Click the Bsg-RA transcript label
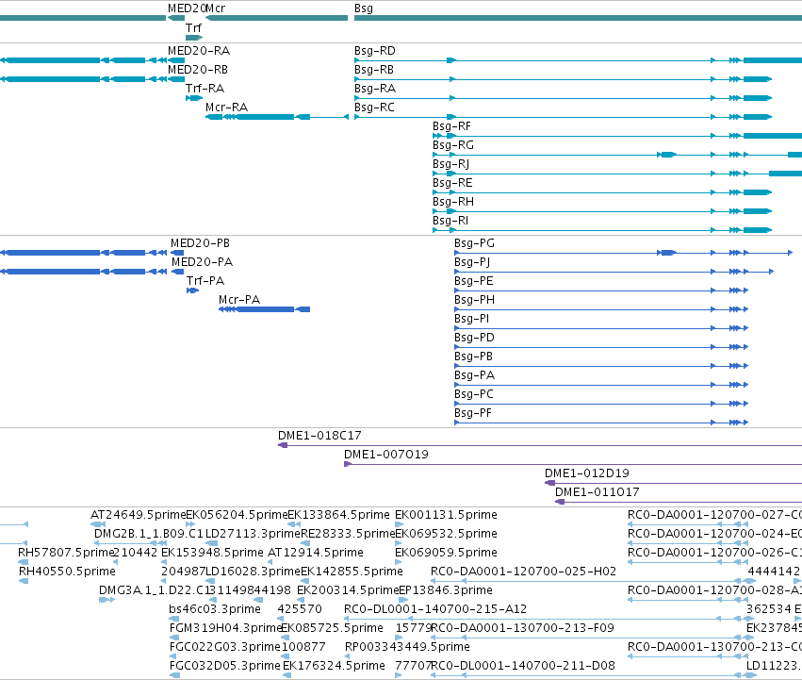The height and width of the screenshot is (680, 802). (375, 89)
